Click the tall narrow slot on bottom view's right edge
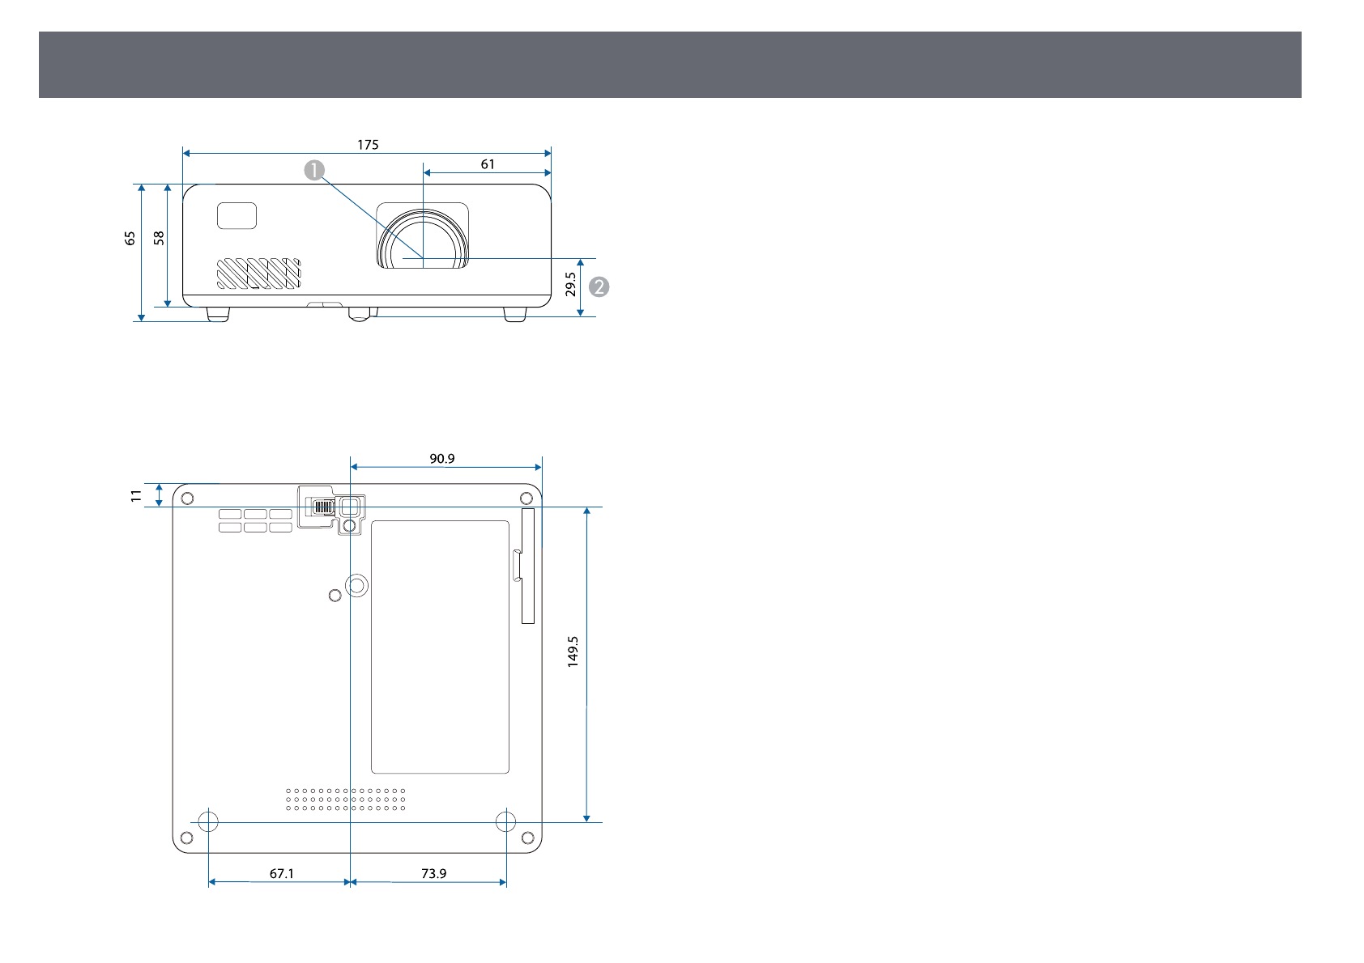Screen dimensions: 1364x963 click(528, 566)
